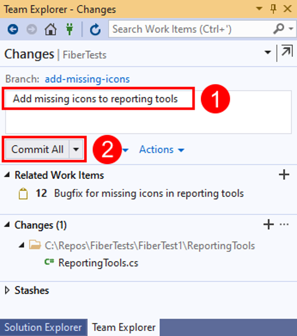Click the search magnifier icon
297x336 pixels.
[x=278, y=29]
